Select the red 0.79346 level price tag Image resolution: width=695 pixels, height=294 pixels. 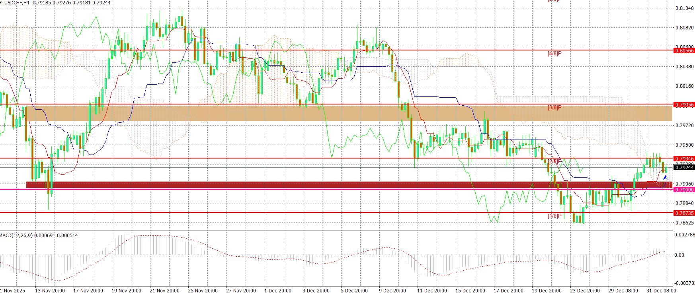pos(684,159)
